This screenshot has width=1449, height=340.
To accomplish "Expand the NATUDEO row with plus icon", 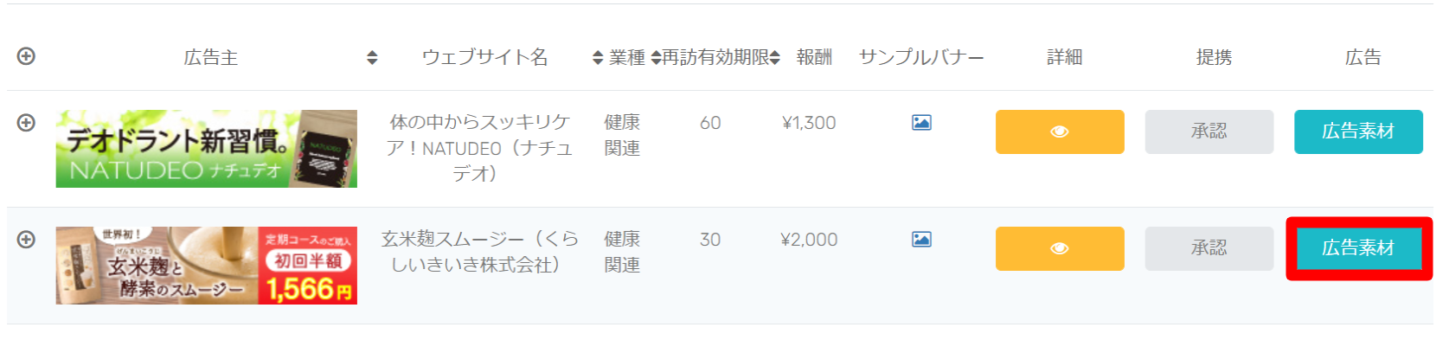I will tap(26, 123).
